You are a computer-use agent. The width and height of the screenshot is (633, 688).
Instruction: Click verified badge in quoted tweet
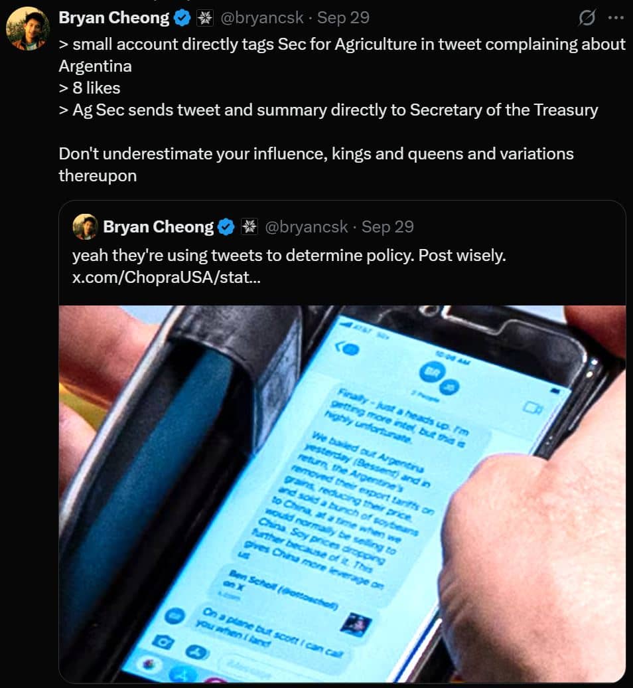pos(227,227)
